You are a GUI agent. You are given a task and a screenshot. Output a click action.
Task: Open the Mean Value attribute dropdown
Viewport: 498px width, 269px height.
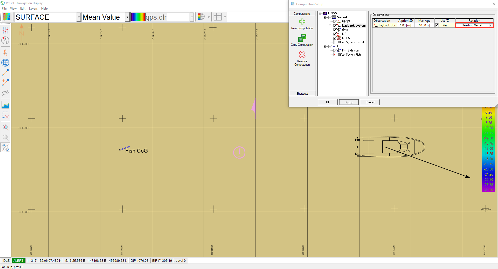(x=127, y=17)
